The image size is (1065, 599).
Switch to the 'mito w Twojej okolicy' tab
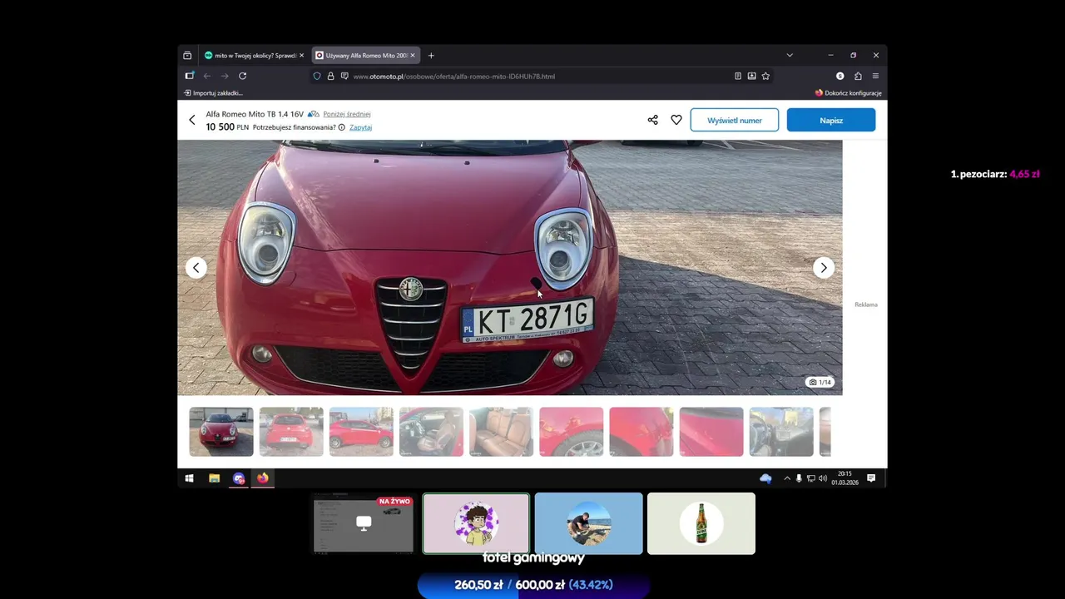(x=254, y=56)
